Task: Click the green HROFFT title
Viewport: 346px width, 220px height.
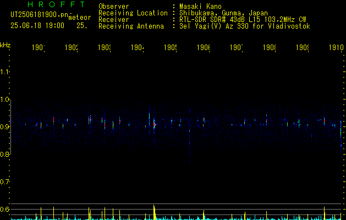Action: (x=56, y=4)
